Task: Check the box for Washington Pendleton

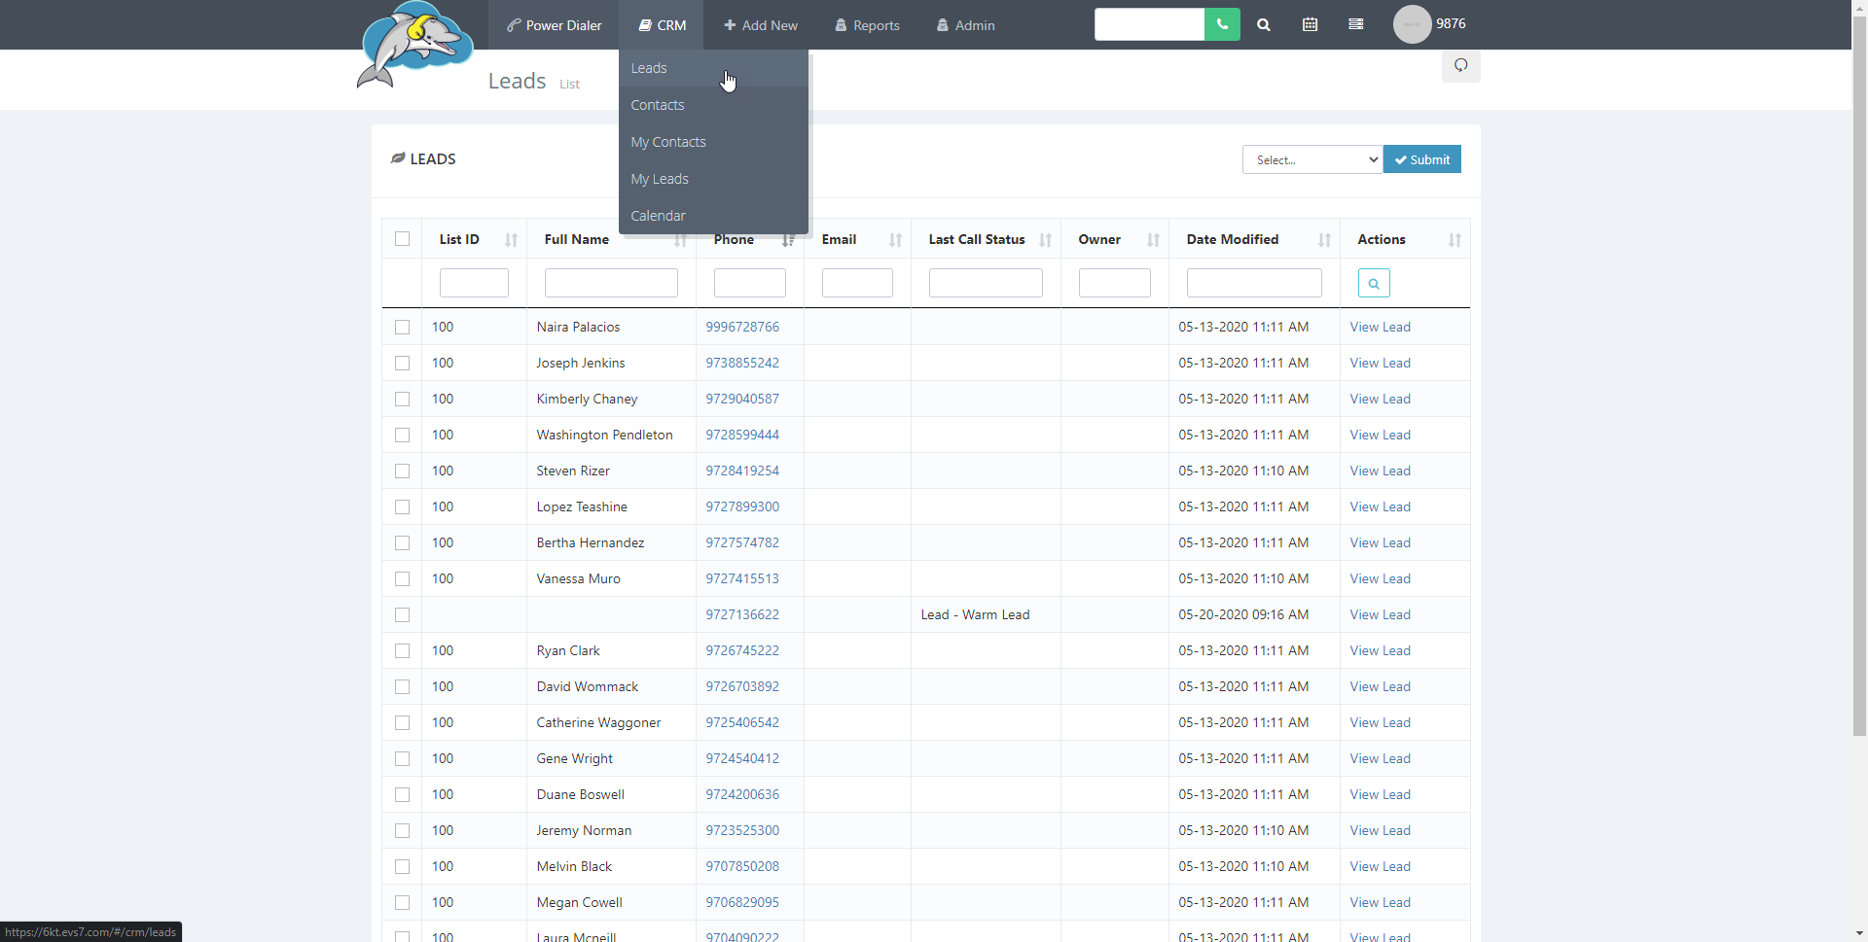Action: point(402,435)
